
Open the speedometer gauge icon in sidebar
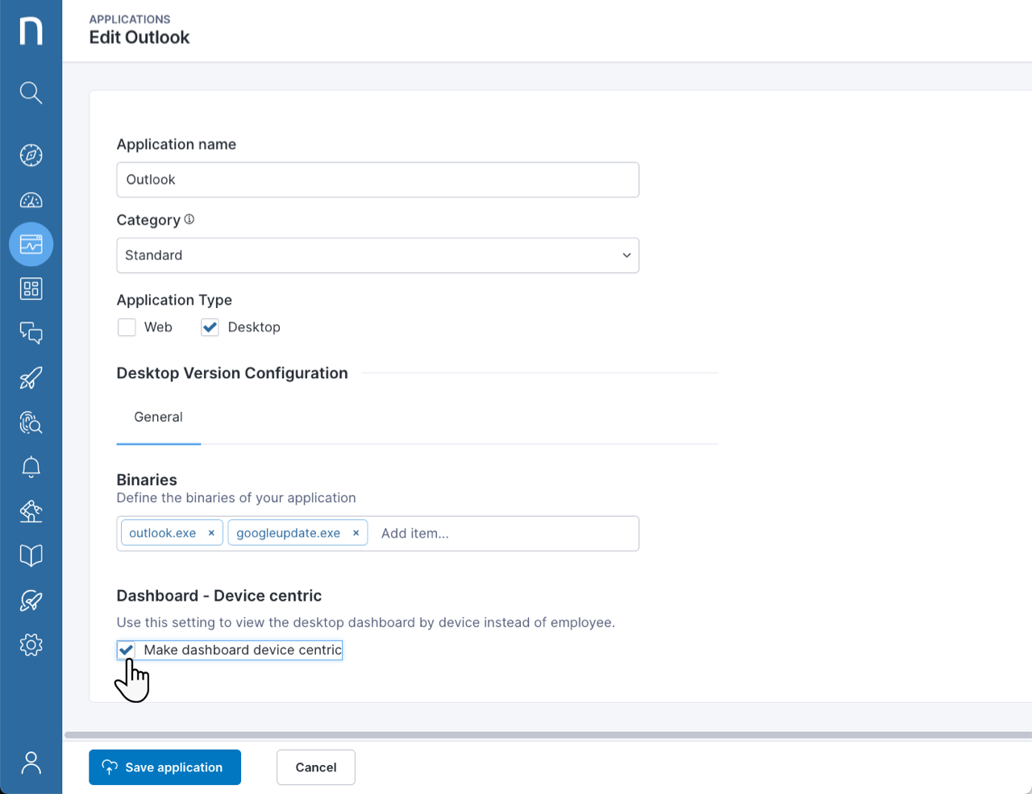[x=31, y=200]
